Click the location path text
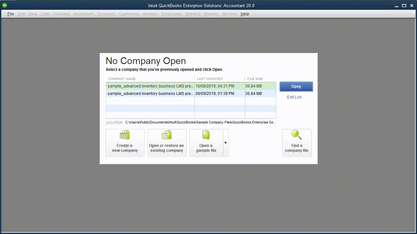Screen dimensions: 417x234 click(201, 123)
